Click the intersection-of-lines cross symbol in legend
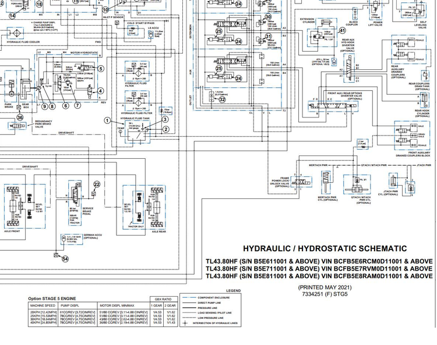This screenshot has width=437, height=345. (x=185, y=323)
